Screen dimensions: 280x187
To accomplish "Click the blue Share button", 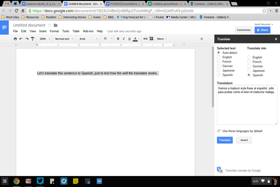I will [262, 30].
